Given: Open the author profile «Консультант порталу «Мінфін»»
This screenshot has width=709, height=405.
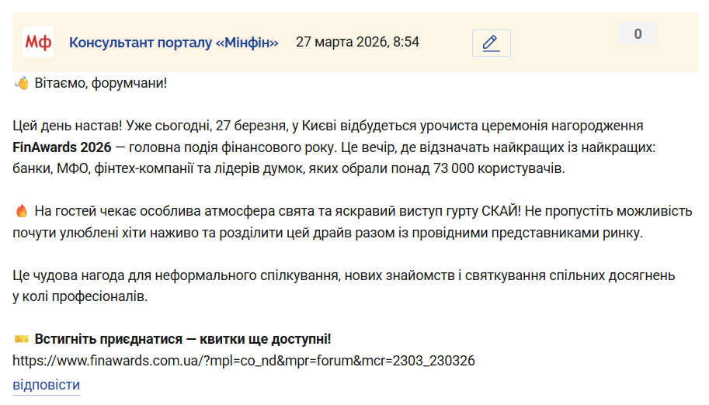Looking at the screenshot, I should pyautogui.click(x=173, y=42).
